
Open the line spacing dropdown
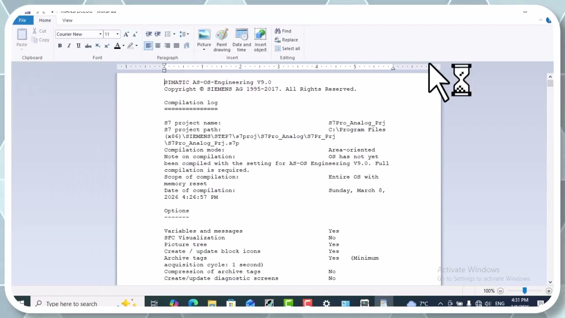(185, 34)
